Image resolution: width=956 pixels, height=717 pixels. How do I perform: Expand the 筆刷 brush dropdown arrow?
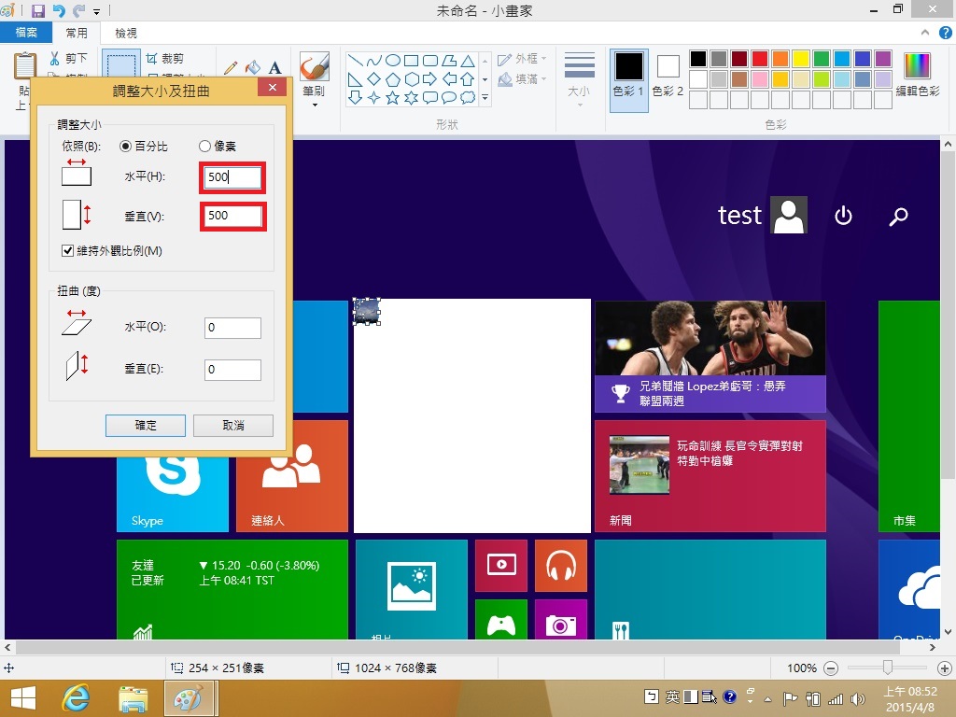coord(315,105)
